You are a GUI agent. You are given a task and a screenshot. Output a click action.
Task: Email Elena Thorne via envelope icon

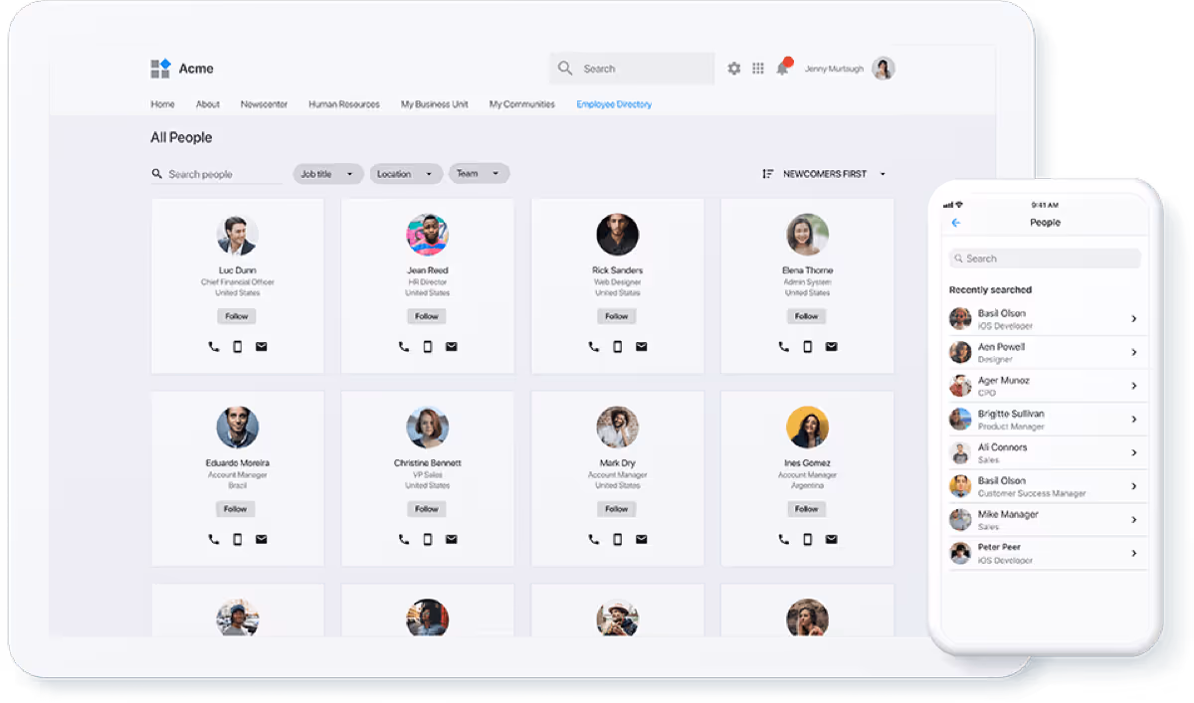tap(832, 347)
